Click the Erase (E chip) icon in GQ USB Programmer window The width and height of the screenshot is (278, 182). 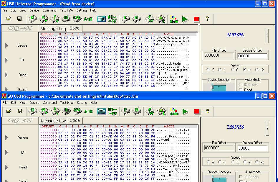(126, 111)
